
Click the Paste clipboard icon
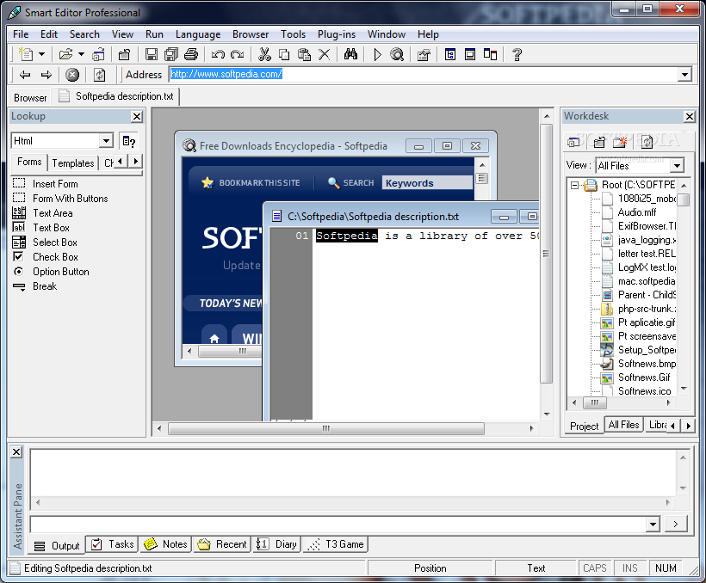(305, 54)
